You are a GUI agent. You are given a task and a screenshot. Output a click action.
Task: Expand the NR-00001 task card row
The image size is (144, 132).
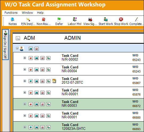coord(25,115)
